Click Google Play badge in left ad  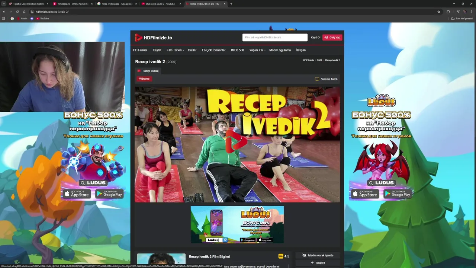click(109, 194)
